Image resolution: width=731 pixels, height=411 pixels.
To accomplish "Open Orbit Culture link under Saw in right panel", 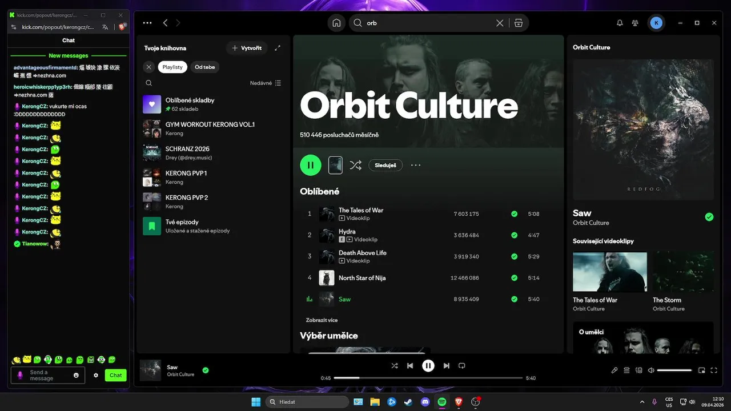I will (591, 223).
